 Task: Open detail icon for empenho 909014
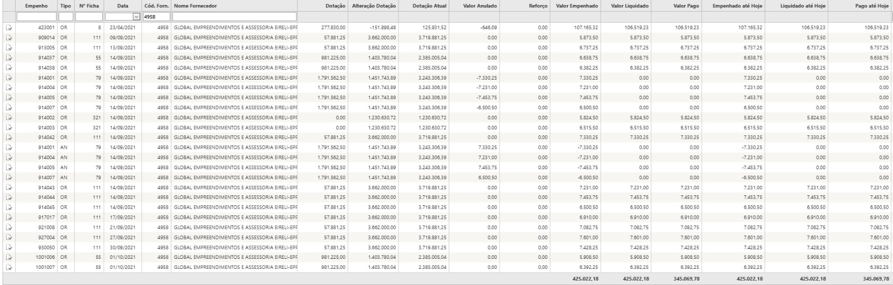[9, 37]
